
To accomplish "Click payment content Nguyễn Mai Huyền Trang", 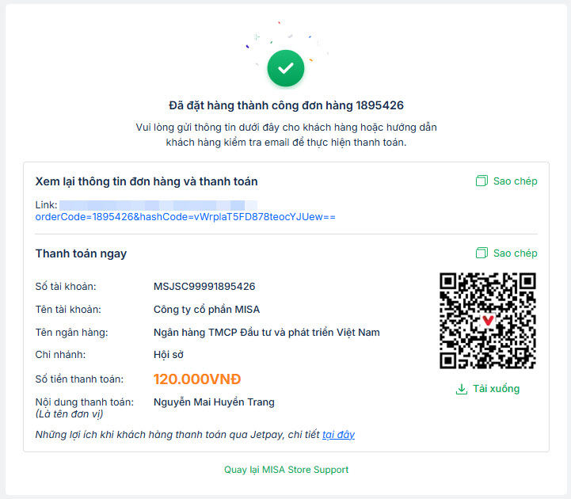I will (x=214, y=402).
